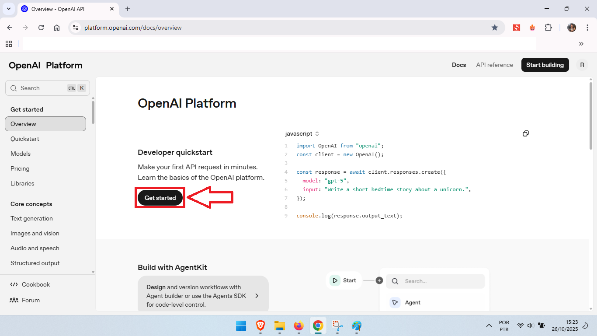The width and height of the screenshot is (597, 336).
Task: Show hidden bookmarks with double chevron
Action: tap(581, 44)
